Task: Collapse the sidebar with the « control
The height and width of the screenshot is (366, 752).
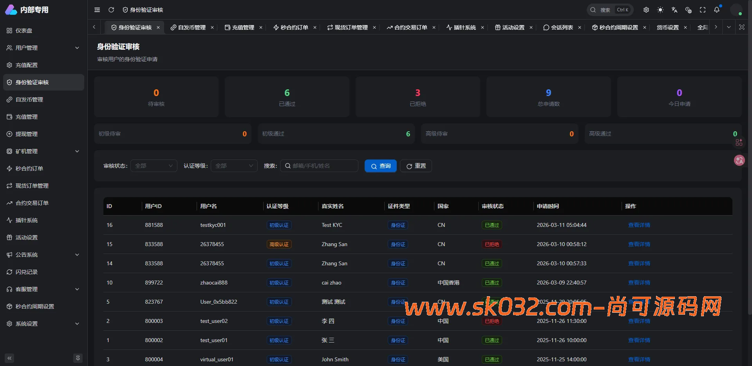Action: coord(9,358)
